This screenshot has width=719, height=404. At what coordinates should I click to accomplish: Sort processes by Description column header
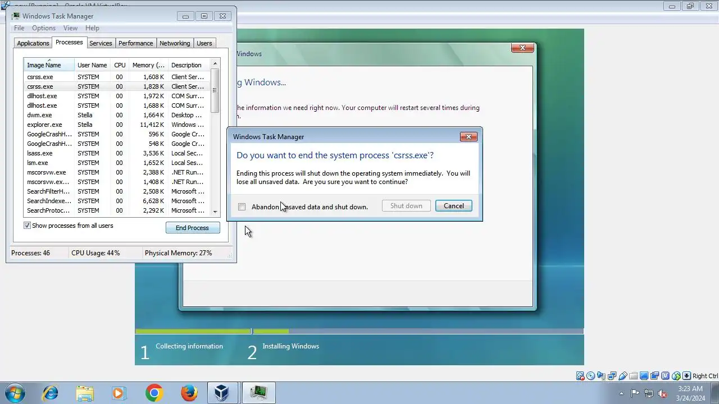coord(189,65)
